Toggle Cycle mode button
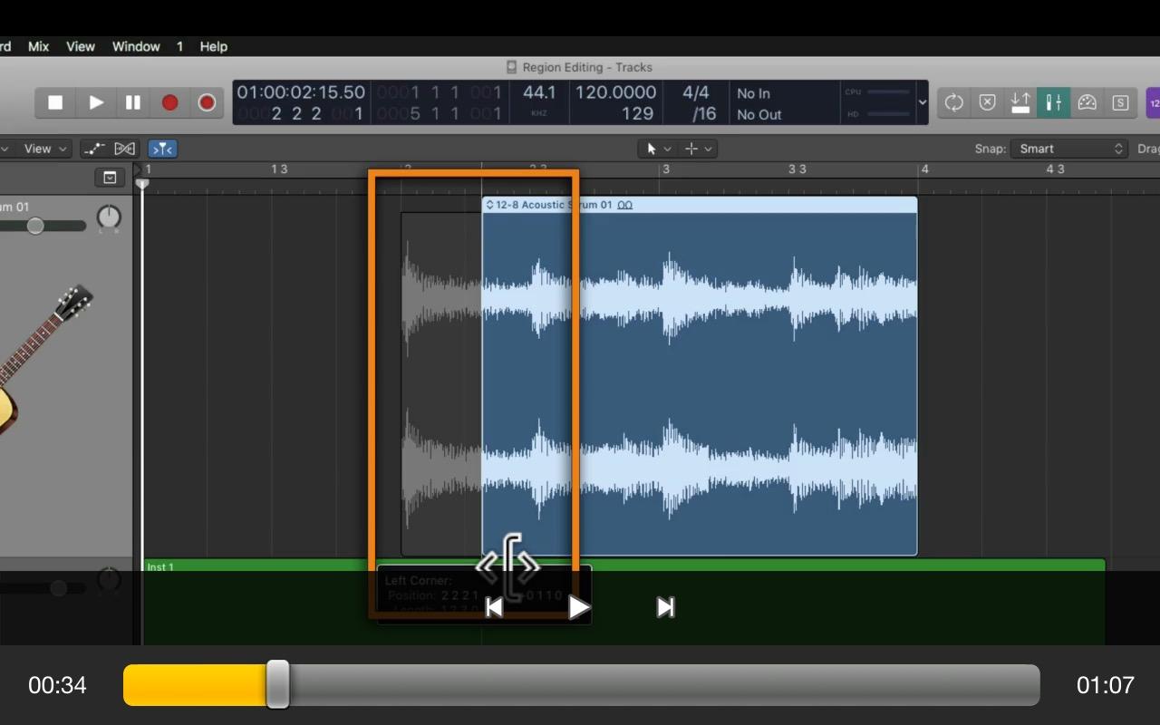The height and width of the screenshot is (725, 1160). (953, 102)
